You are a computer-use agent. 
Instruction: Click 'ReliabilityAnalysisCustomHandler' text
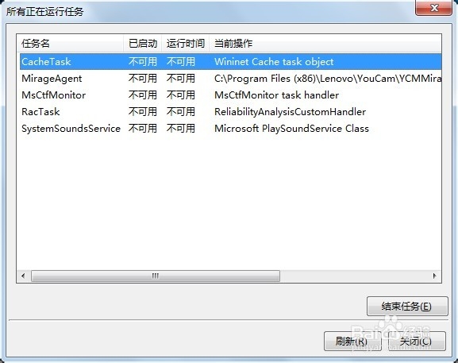pyautogui.click(x=290, y=112)
